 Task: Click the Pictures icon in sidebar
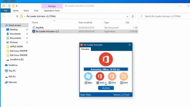[8, 42]
